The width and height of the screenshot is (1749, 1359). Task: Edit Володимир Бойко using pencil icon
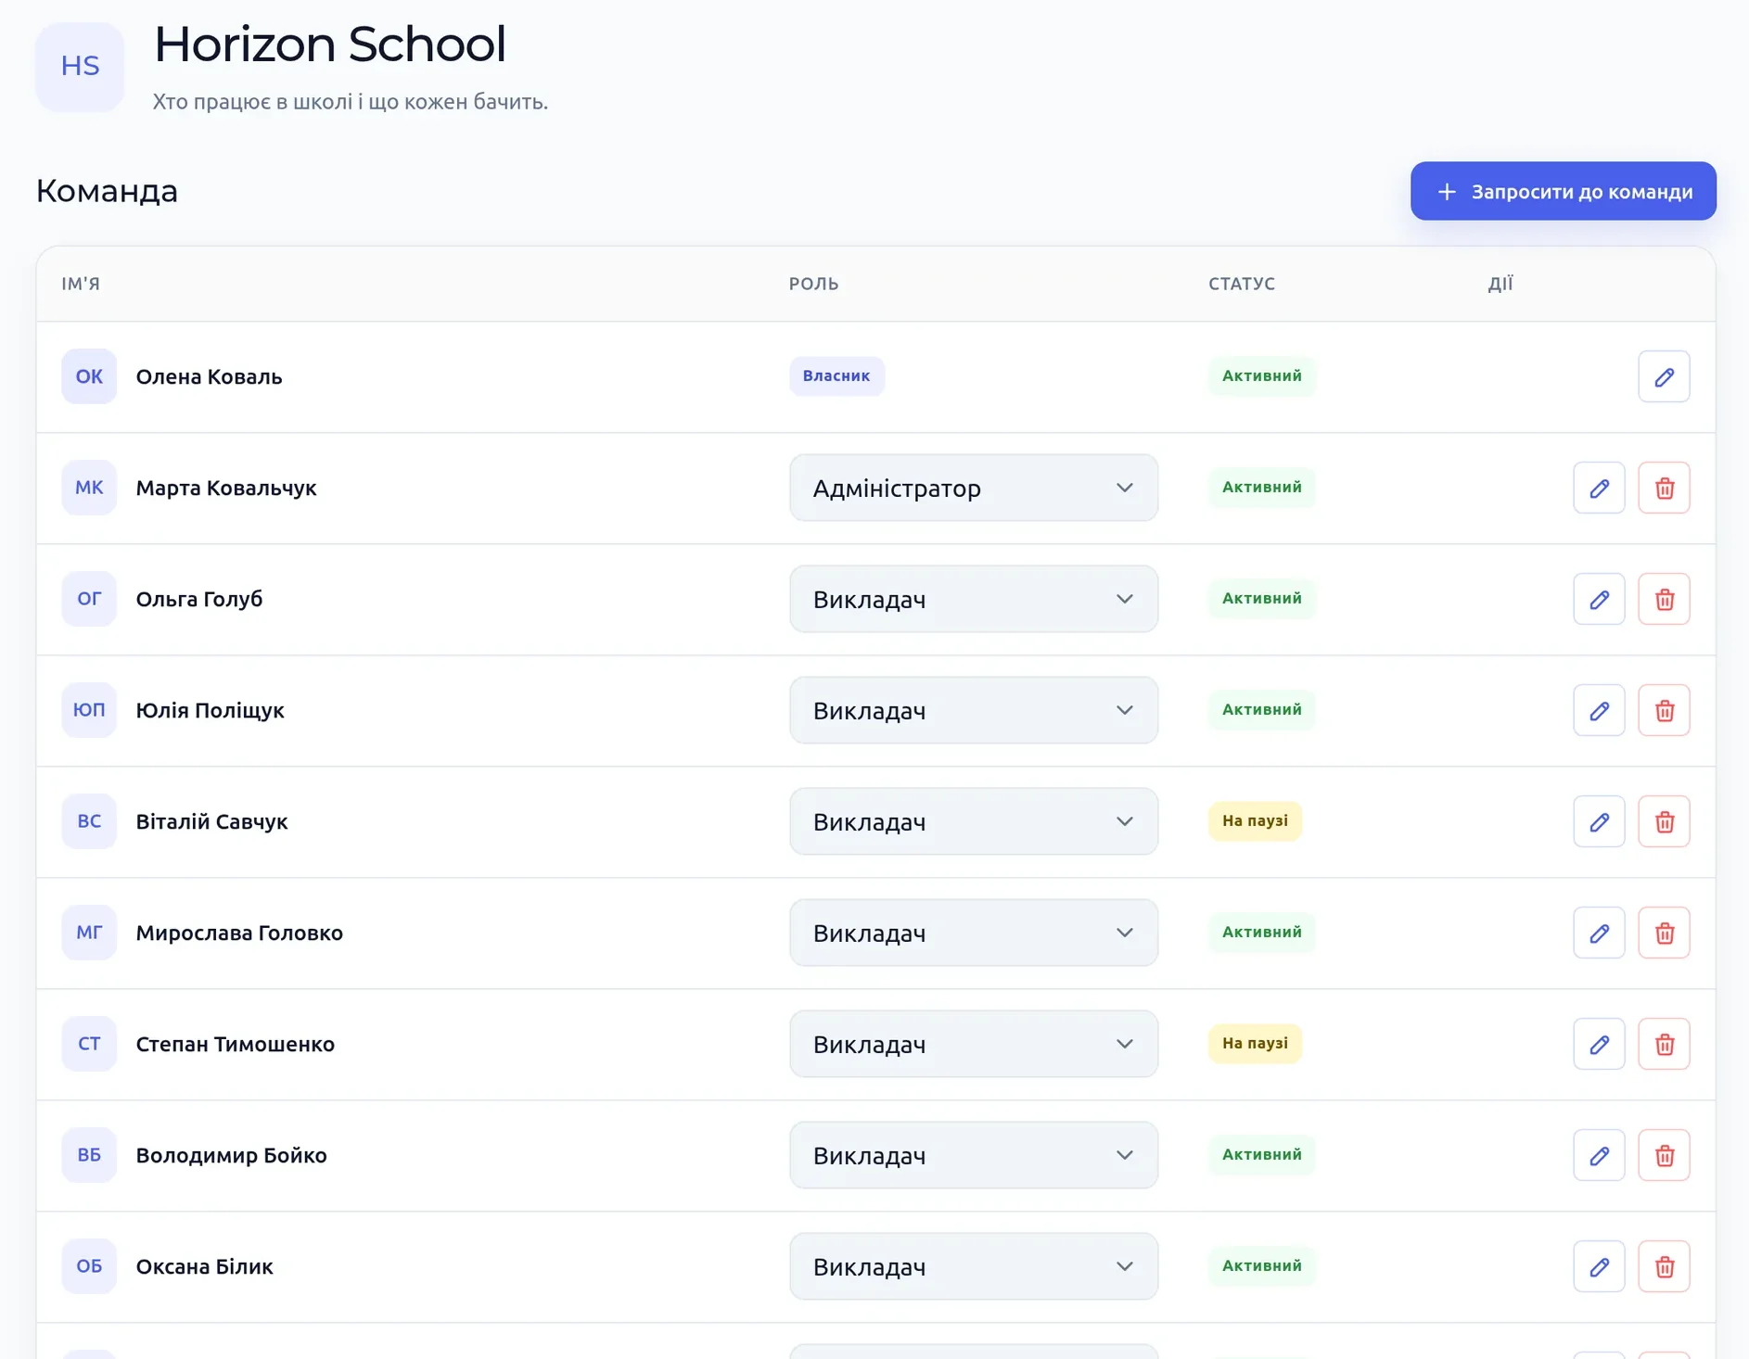tap(1599, 1155)
